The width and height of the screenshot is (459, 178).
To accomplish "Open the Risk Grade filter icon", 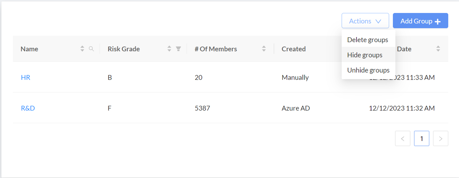I will tap(178, 49).
